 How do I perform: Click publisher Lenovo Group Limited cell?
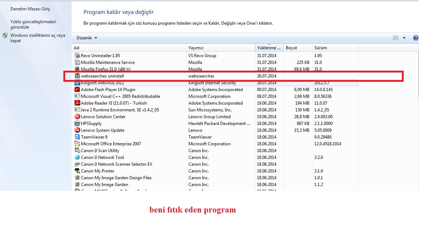pyautogui.click(x=209, y=116)
